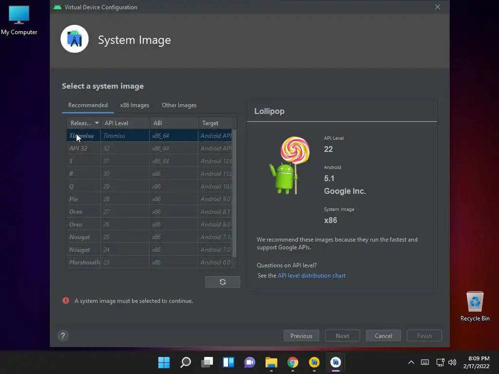
Task: Click the red error warning icon
Action: pos(66,300)
